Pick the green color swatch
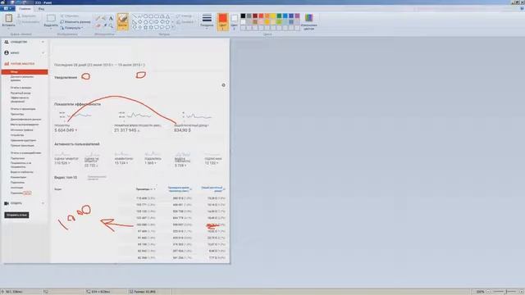The width and height of the screenshot is (525, 295). click(279, 16)
